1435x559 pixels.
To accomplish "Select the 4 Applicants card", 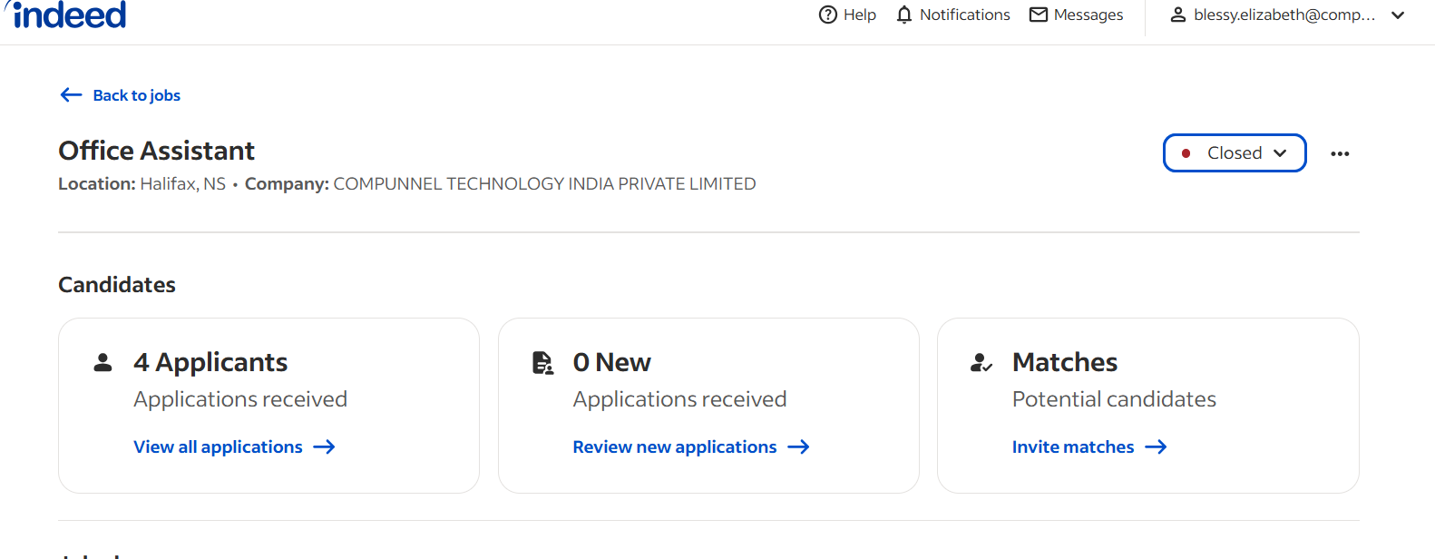I will (268, 406).
